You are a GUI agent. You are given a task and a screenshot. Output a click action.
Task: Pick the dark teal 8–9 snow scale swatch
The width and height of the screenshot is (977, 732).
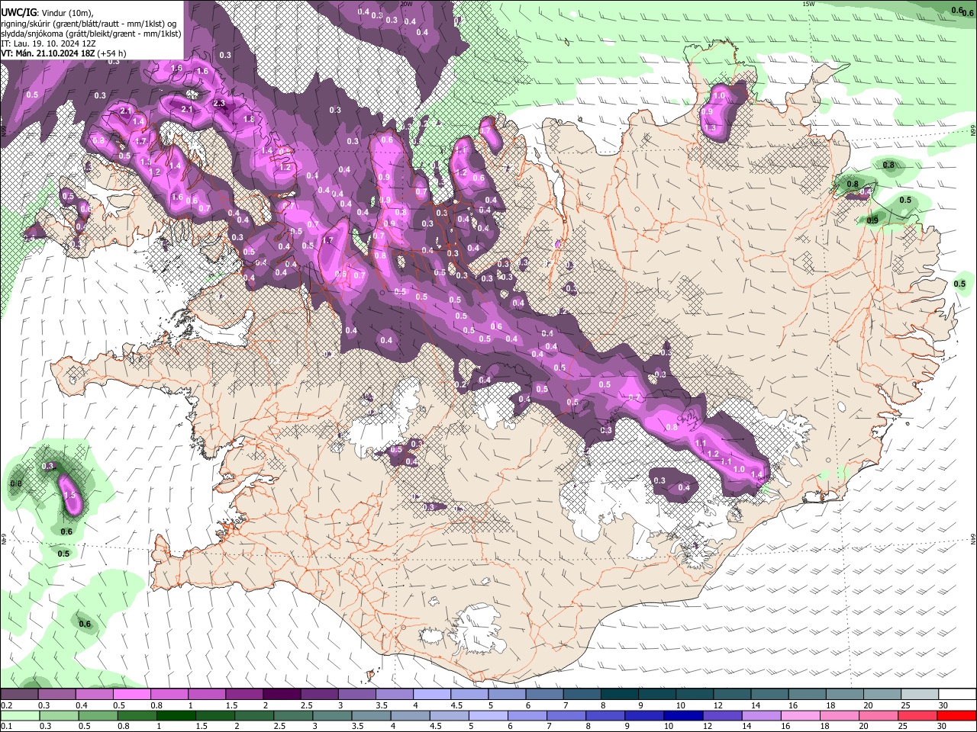coord(619,695)
